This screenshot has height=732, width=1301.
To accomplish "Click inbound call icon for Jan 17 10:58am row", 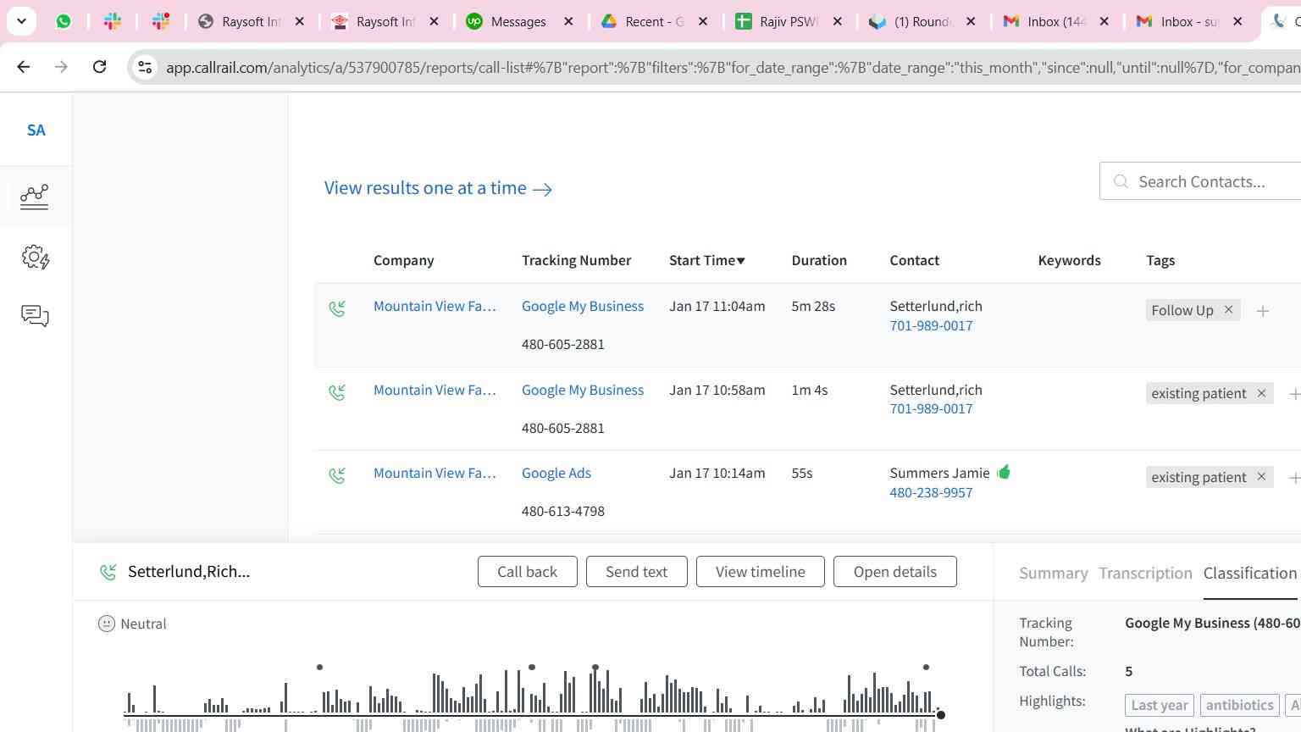I will point(337,392).
